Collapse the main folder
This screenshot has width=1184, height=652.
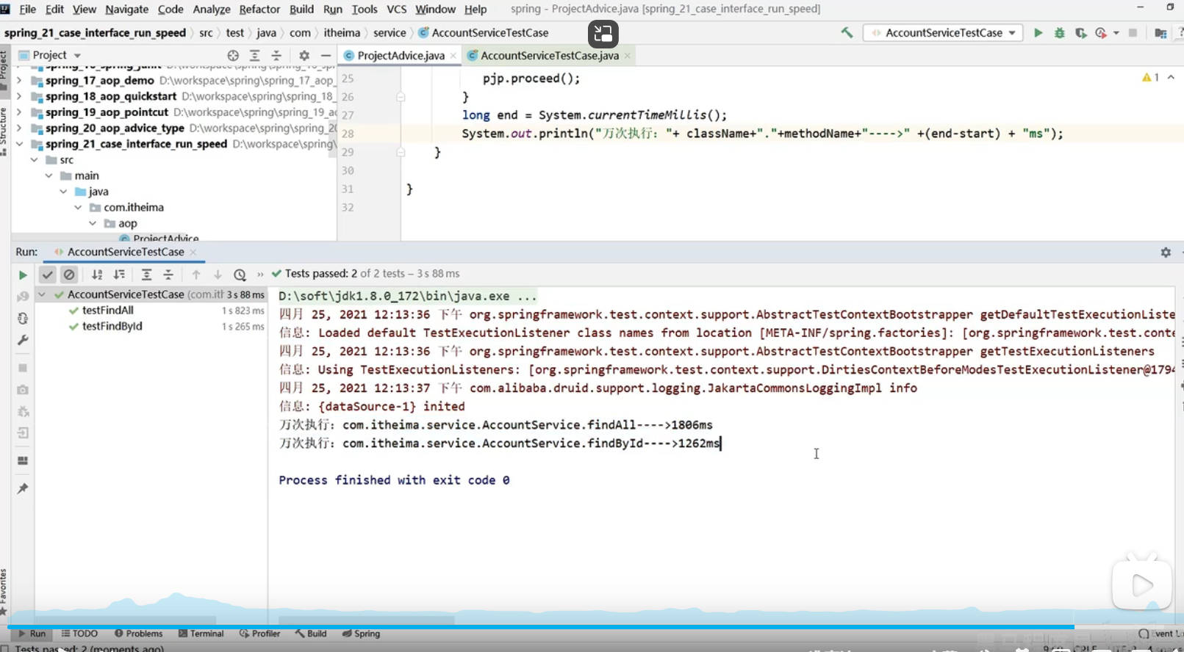[49, 175]
